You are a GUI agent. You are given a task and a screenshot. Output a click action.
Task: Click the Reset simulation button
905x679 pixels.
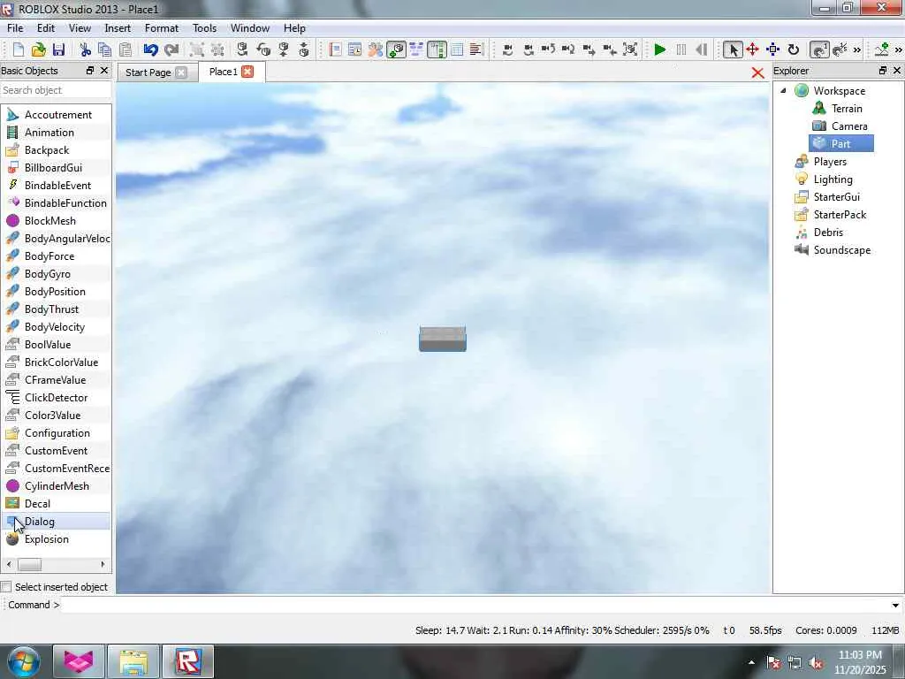point(701,50)
